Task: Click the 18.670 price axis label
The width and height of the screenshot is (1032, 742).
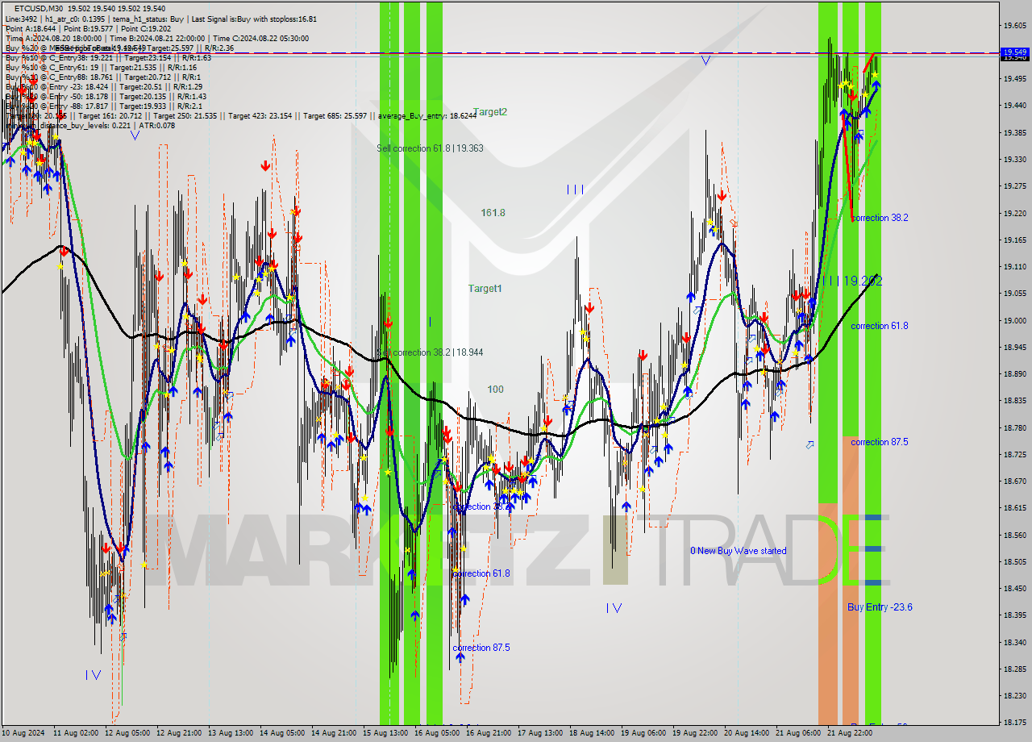Action: pyautogui.click(x=1014, y=481)
